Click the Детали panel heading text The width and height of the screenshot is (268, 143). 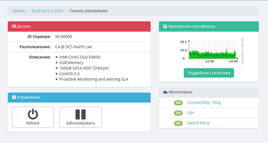(24, 26)
